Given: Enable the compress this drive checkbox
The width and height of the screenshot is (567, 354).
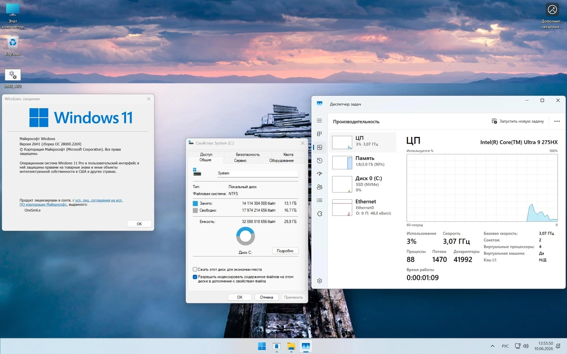Looking at the screenshot, I should click(195, 270).
